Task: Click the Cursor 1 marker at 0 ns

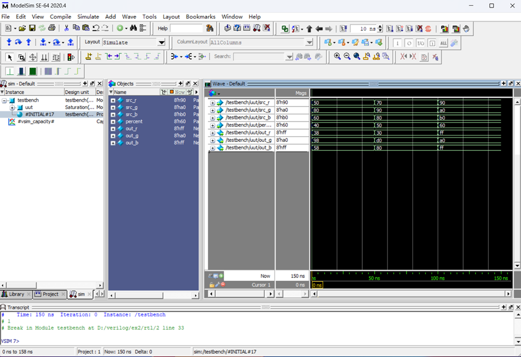Action: pyautogui.click(x=317, y=285)
